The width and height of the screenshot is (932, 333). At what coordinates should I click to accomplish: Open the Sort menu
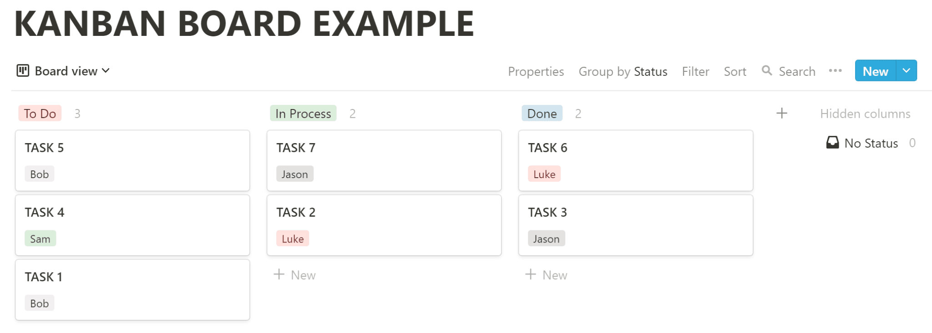(x=735, y=71)
